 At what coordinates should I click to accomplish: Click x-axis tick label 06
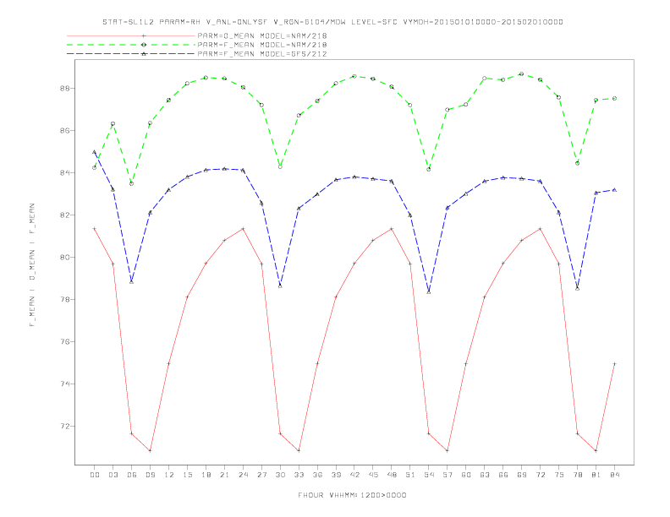coord(132,475)
